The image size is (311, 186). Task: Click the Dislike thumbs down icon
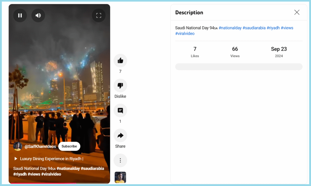pyautogui.click(x=120, y=86)
